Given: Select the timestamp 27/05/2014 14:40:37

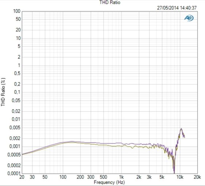Looking at the screenshot, I should click(177, 8).
